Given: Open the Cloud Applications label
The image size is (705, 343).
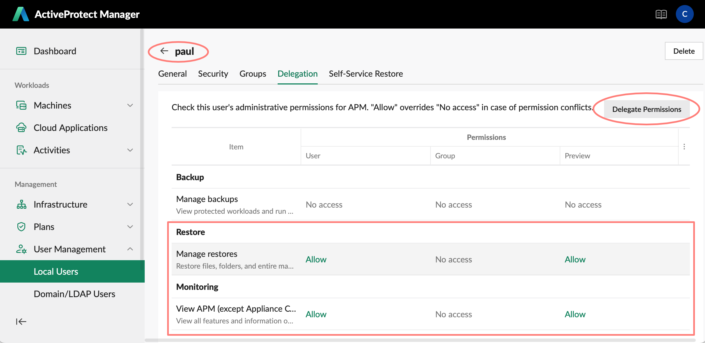Looking at the screenshot, I should click(71, 128).
